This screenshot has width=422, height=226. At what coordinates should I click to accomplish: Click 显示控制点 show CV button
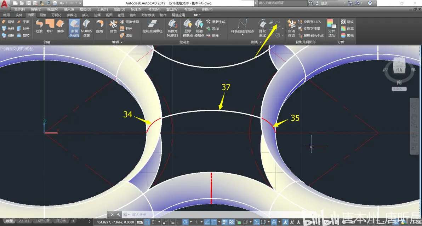188,28
